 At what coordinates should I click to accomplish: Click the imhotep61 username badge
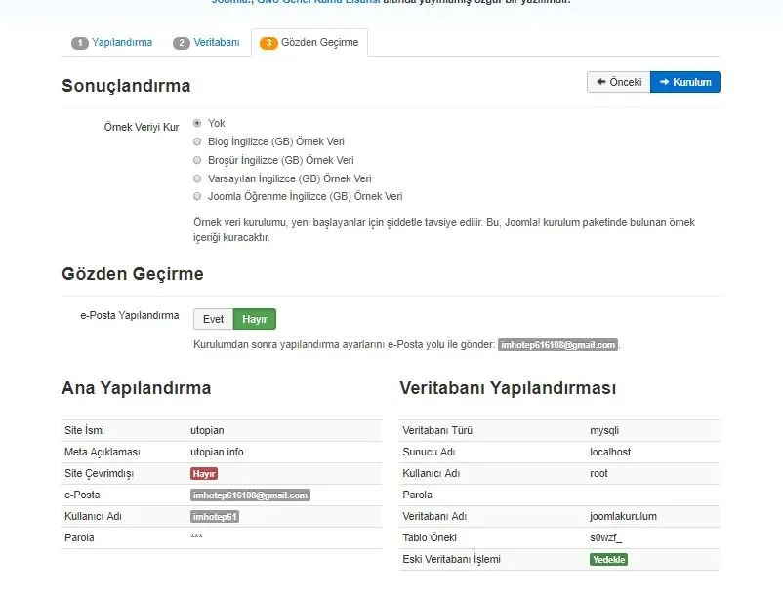215,517
